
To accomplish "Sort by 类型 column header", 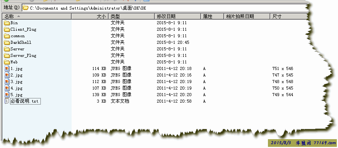I will tap(132, 17).
